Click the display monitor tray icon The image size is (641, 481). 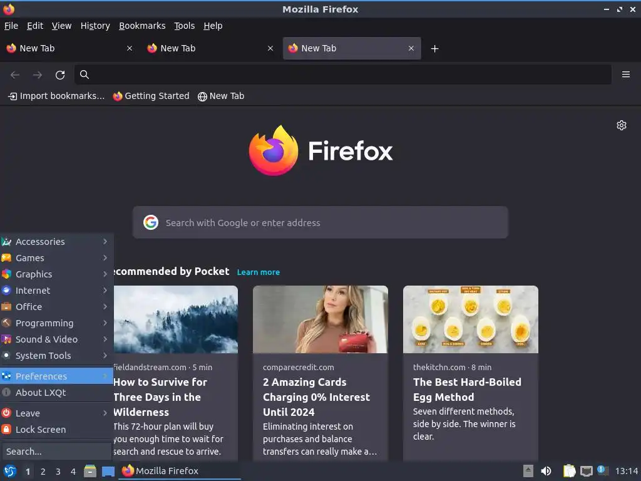tap(586, 471)
